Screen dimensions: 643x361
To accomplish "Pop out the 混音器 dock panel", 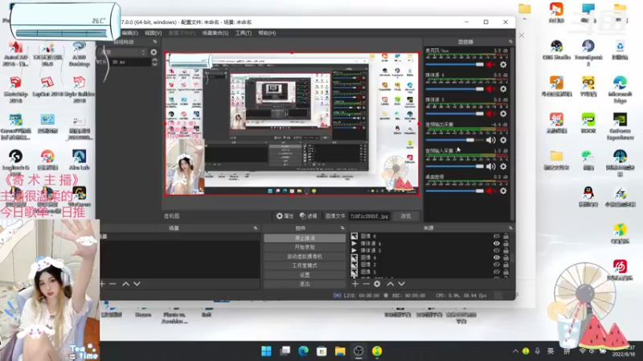I will [510, 42].
